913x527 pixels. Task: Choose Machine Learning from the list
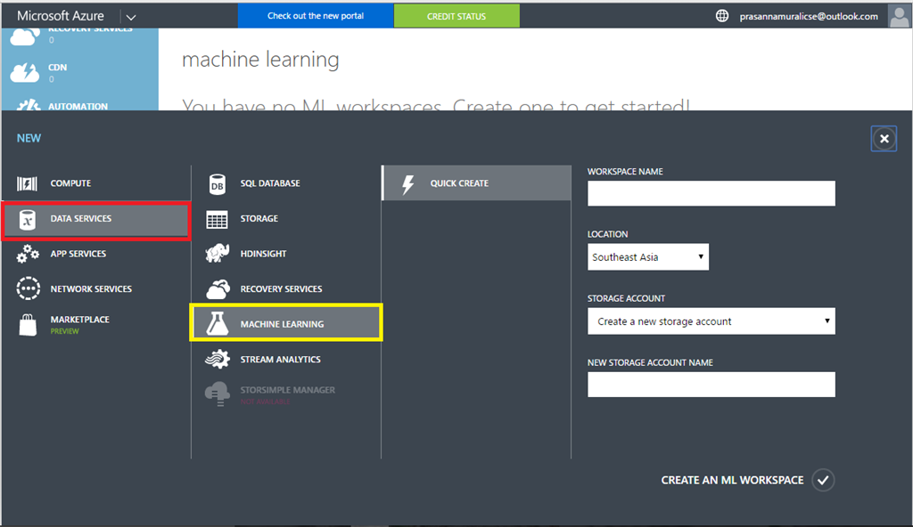click(286, 322)
